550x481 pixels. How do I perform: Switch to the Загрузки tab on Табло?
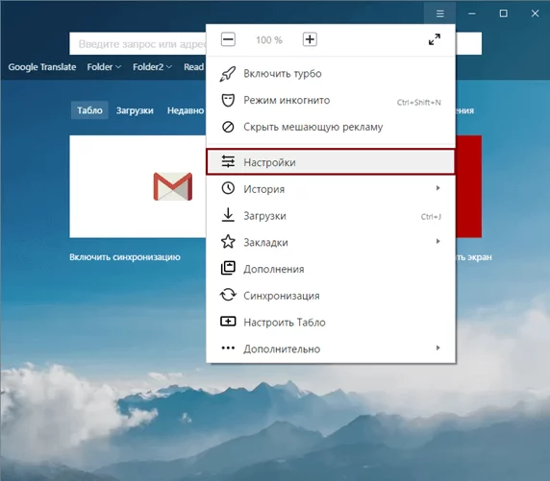(135, 110)
